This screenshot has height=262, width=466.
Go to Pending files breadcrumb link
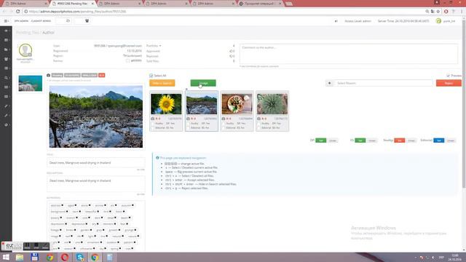(x=28, y=33)
